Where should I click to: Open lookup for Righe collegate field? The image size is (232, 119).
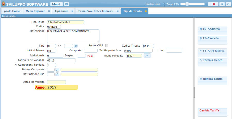tap(147, 55)
